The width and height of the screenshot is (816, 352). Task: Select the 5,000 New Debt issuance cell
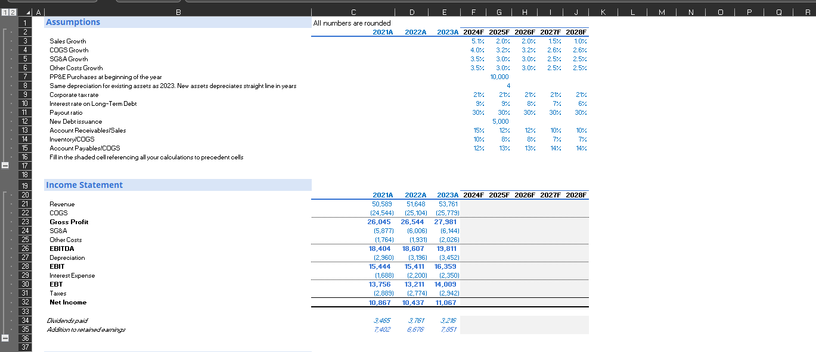click(x=499, y=121)
